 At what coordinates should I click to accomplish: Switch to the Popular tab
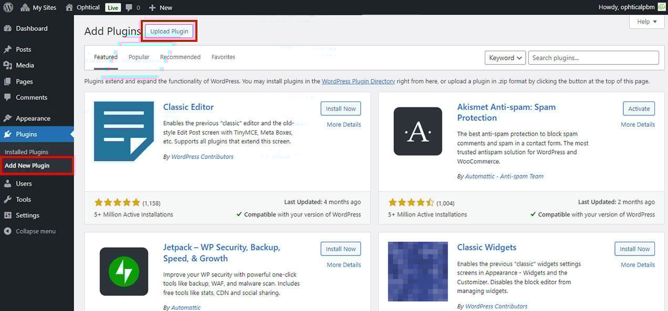(139, 57)
